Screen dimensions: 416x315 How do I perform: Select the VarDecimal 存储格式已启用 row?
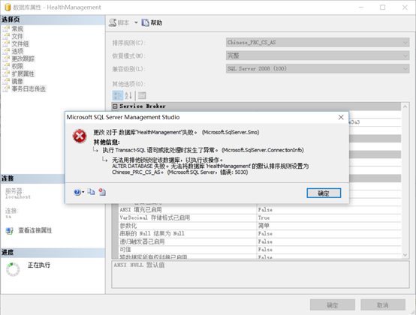click(x=260, y=217)
